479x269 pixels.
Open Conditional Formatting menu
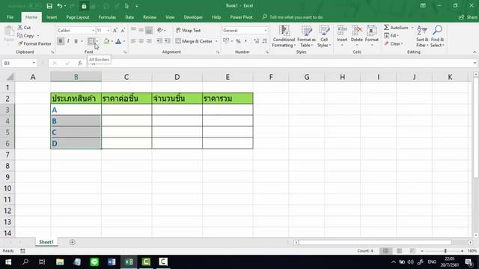tap(284, 37)
